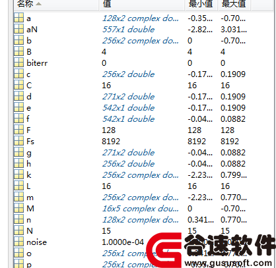The image size is (276, 268).
Task: Click the variable icon for k
Action: 18,174
